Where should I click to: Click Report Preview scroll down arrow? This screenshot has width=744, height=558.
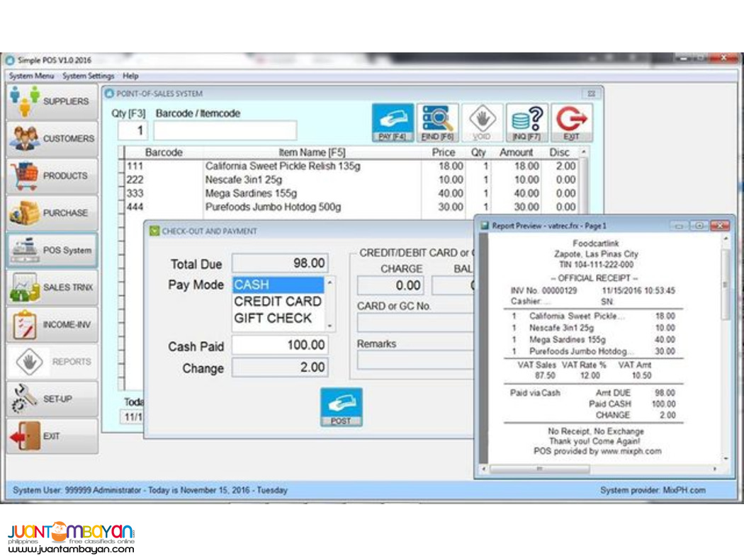726,458
